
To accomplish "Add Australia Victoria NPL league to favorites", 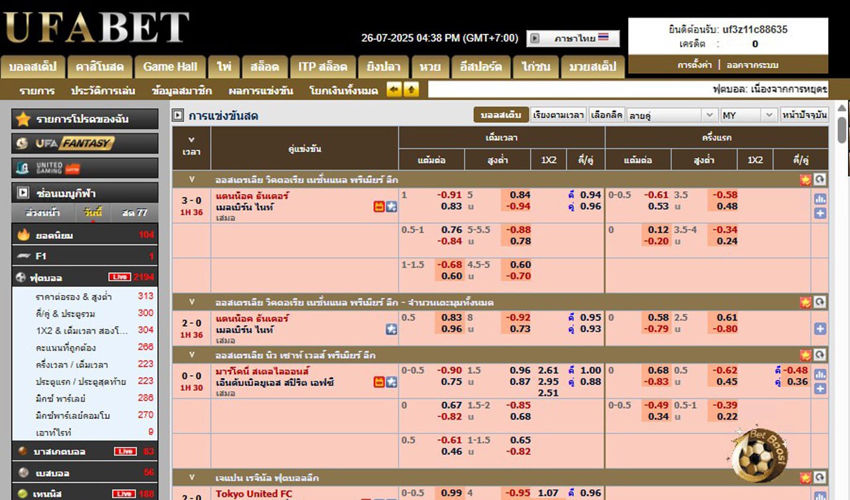I will click(x=806, y=180).
